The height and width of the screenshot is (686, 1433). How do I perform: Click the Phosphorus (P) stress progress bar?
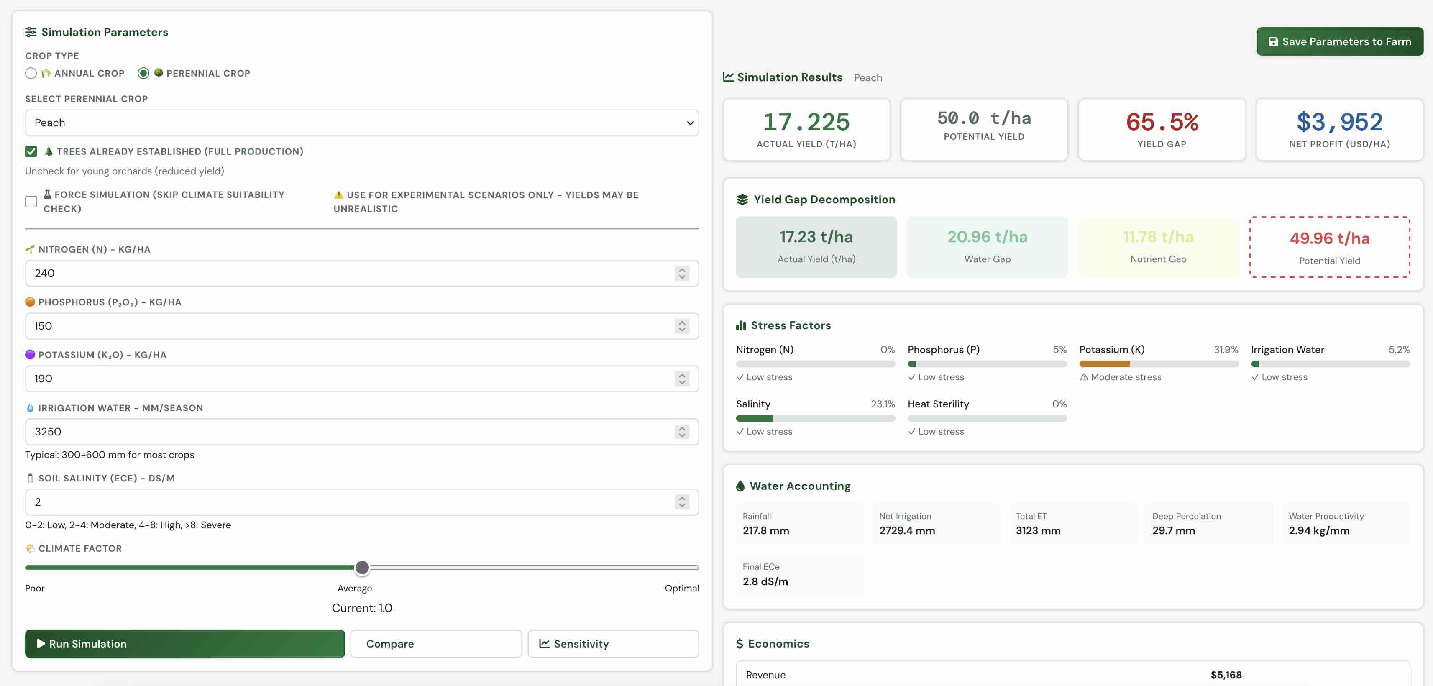987,364
